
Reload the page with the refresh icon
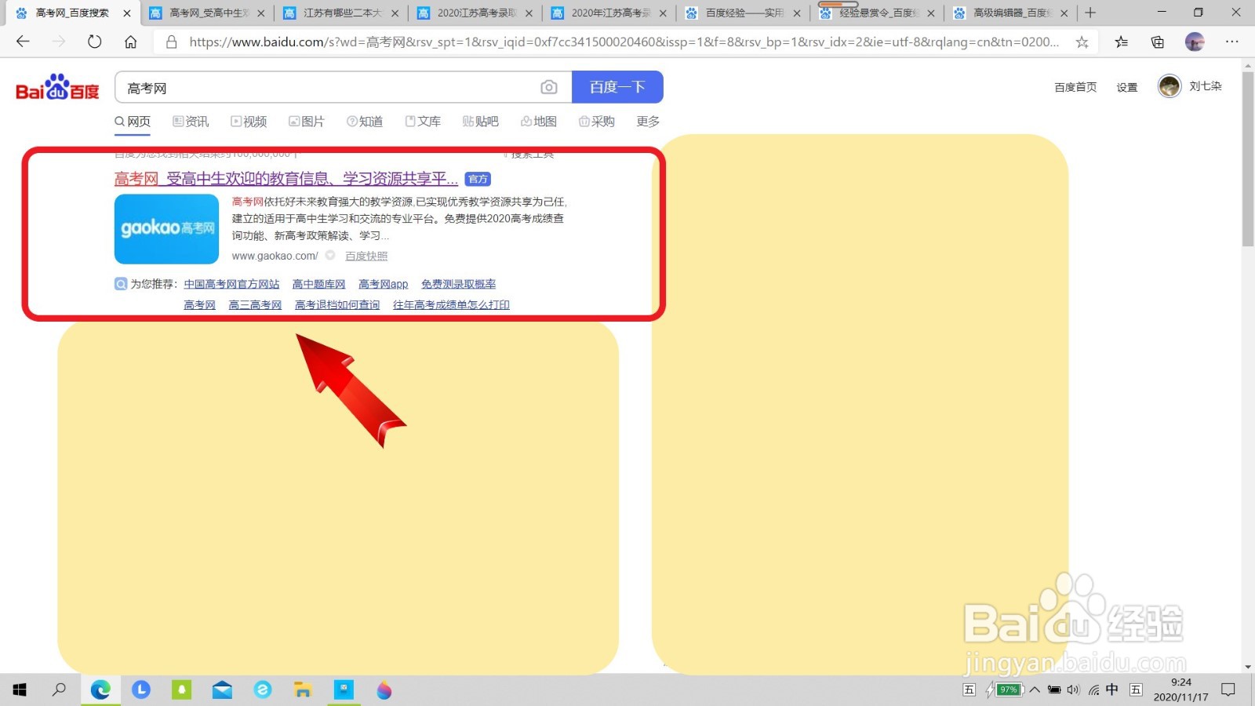tap(94, 42)
